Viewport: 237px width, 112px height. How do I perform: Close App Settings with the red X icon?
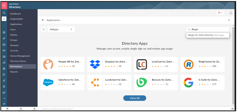4,6
